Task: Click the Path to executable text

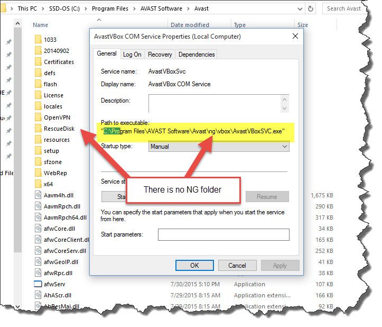Action: pos(193,131)
